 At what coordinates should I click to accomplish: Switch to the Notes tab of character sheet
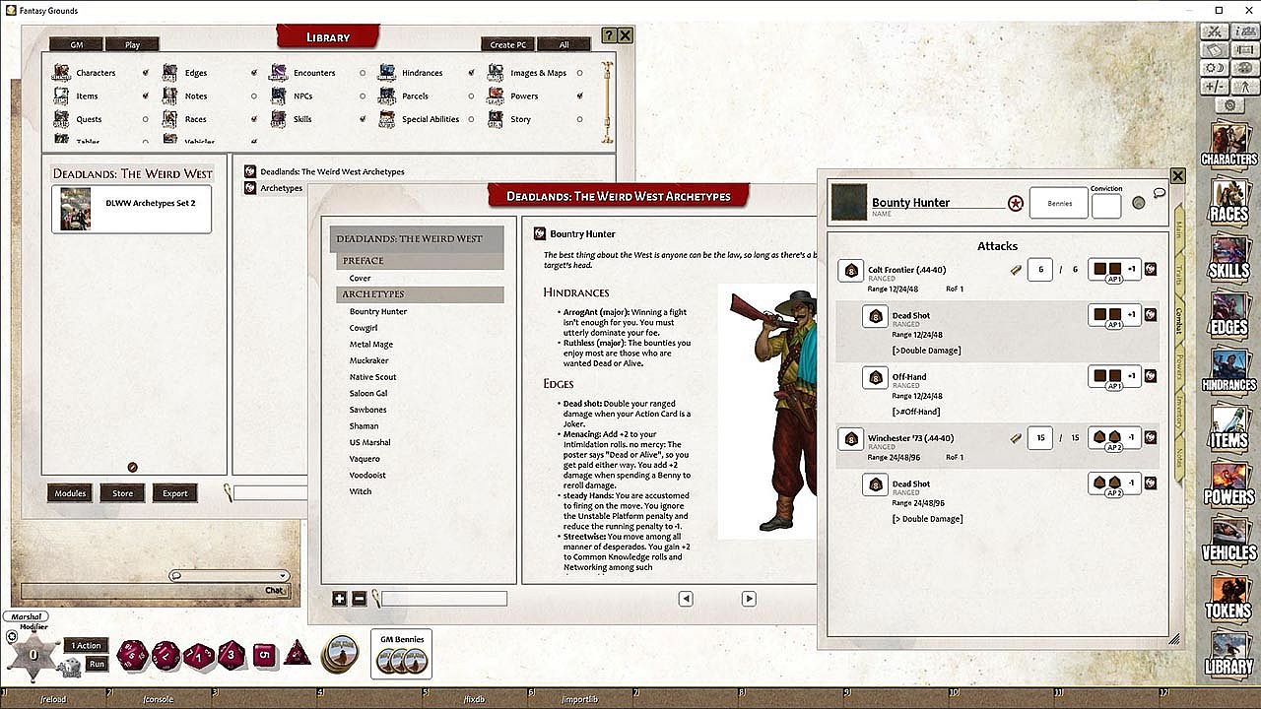[1178, 458]
